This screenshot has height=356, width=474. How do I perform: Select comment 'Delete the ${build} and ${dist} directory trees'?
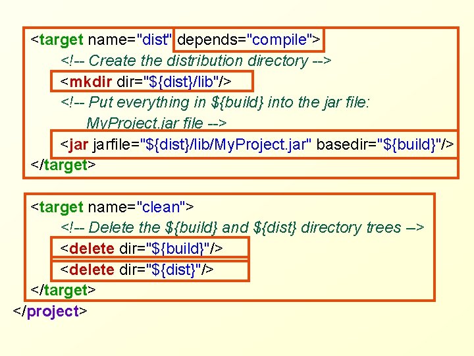[x=242, y=227]
